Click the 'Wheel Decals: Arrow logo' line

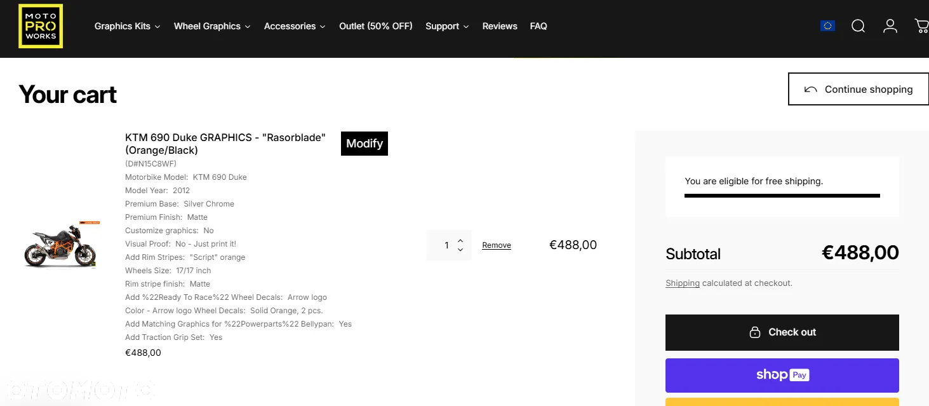pos(226,297)
